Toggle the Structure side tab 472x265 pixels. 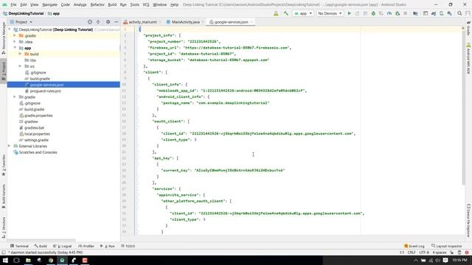click(x=4, y=227)
